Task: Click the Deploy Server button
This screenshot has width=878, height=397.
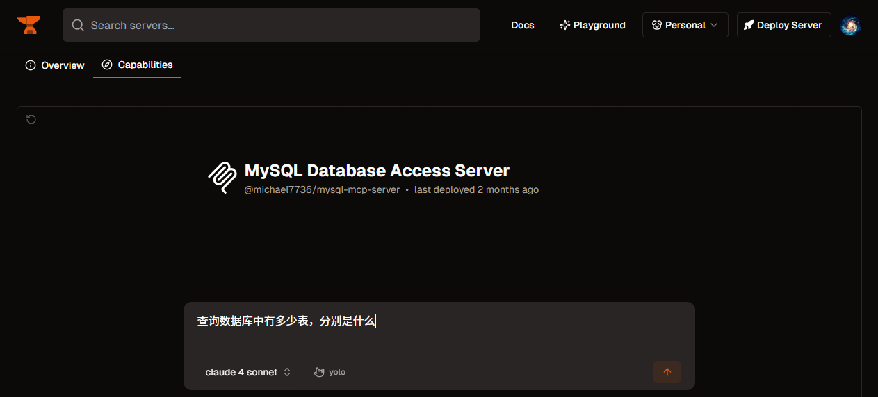Action: point(783,25)
